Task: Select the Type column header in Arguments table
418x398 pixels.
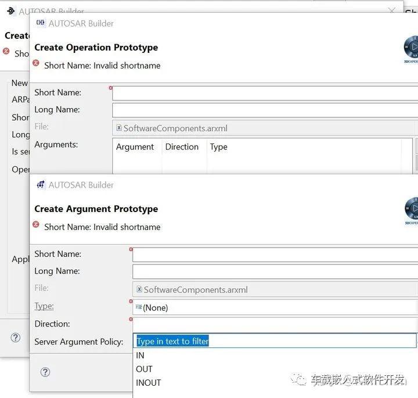Action: (x=219, y=147)
